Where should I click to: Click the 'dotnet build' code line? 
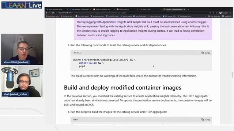click(91, 63)
